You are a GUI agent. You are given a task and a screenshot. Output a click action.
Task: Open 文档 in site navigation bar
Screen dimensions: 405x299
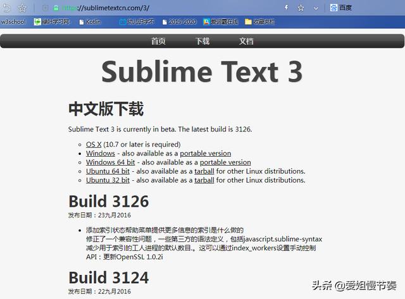(246, 41)
